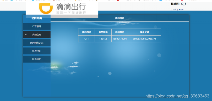Screen dimensions: 212x101
Task: Open the 联系我们 sidebar entry
Action: (x=37, y=59)
